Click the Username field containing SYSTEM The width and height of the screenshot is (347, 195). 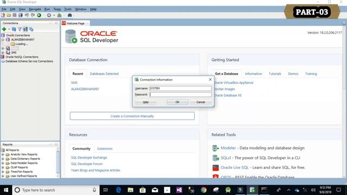point(181,88)
